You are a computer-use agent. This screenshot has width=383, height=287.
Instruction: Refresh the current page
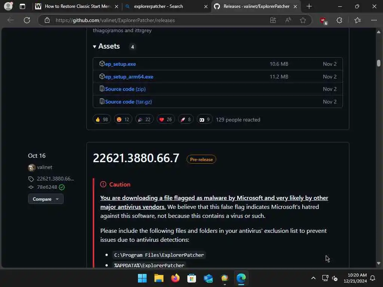(x=27, y=20)
